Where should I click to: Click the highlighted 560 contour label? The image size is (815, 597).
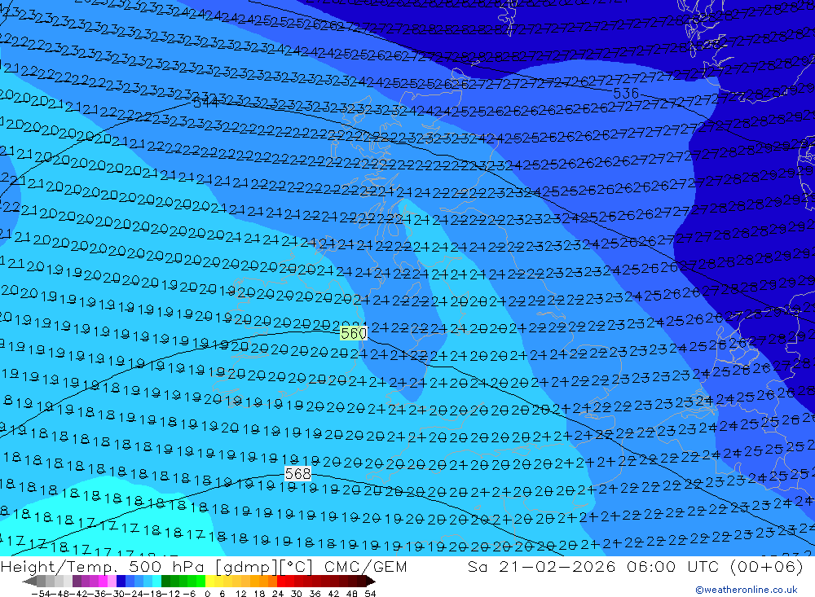(354, 333)
